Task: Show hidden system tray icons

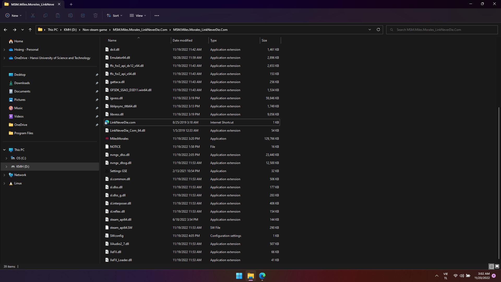Action: point(437,276)
